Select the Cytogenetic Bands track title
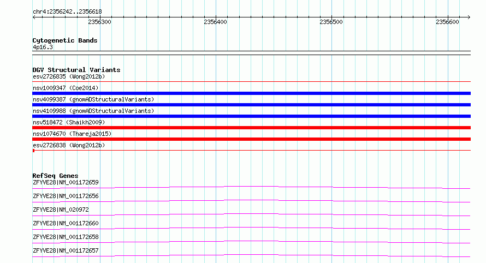 click(x=65, y=40)
